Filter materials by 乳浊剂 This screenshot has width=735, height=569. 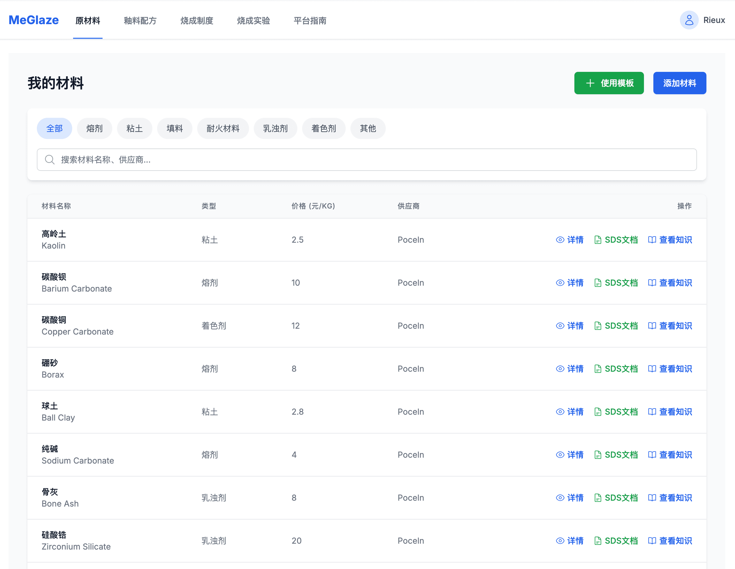(x=275, y=128)
